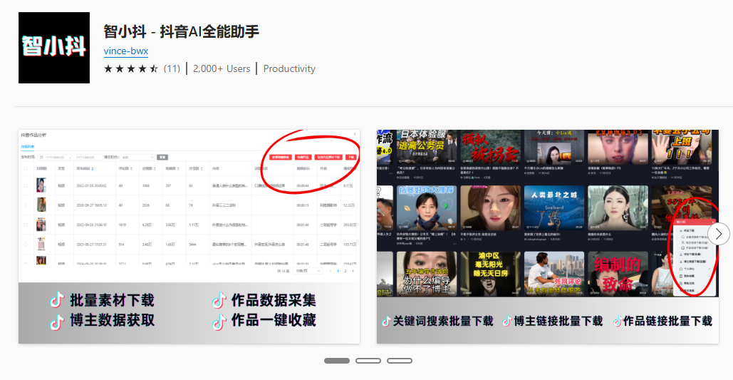Click the TikTok icon beside 作品一键收藏

(x=219, y=321)
